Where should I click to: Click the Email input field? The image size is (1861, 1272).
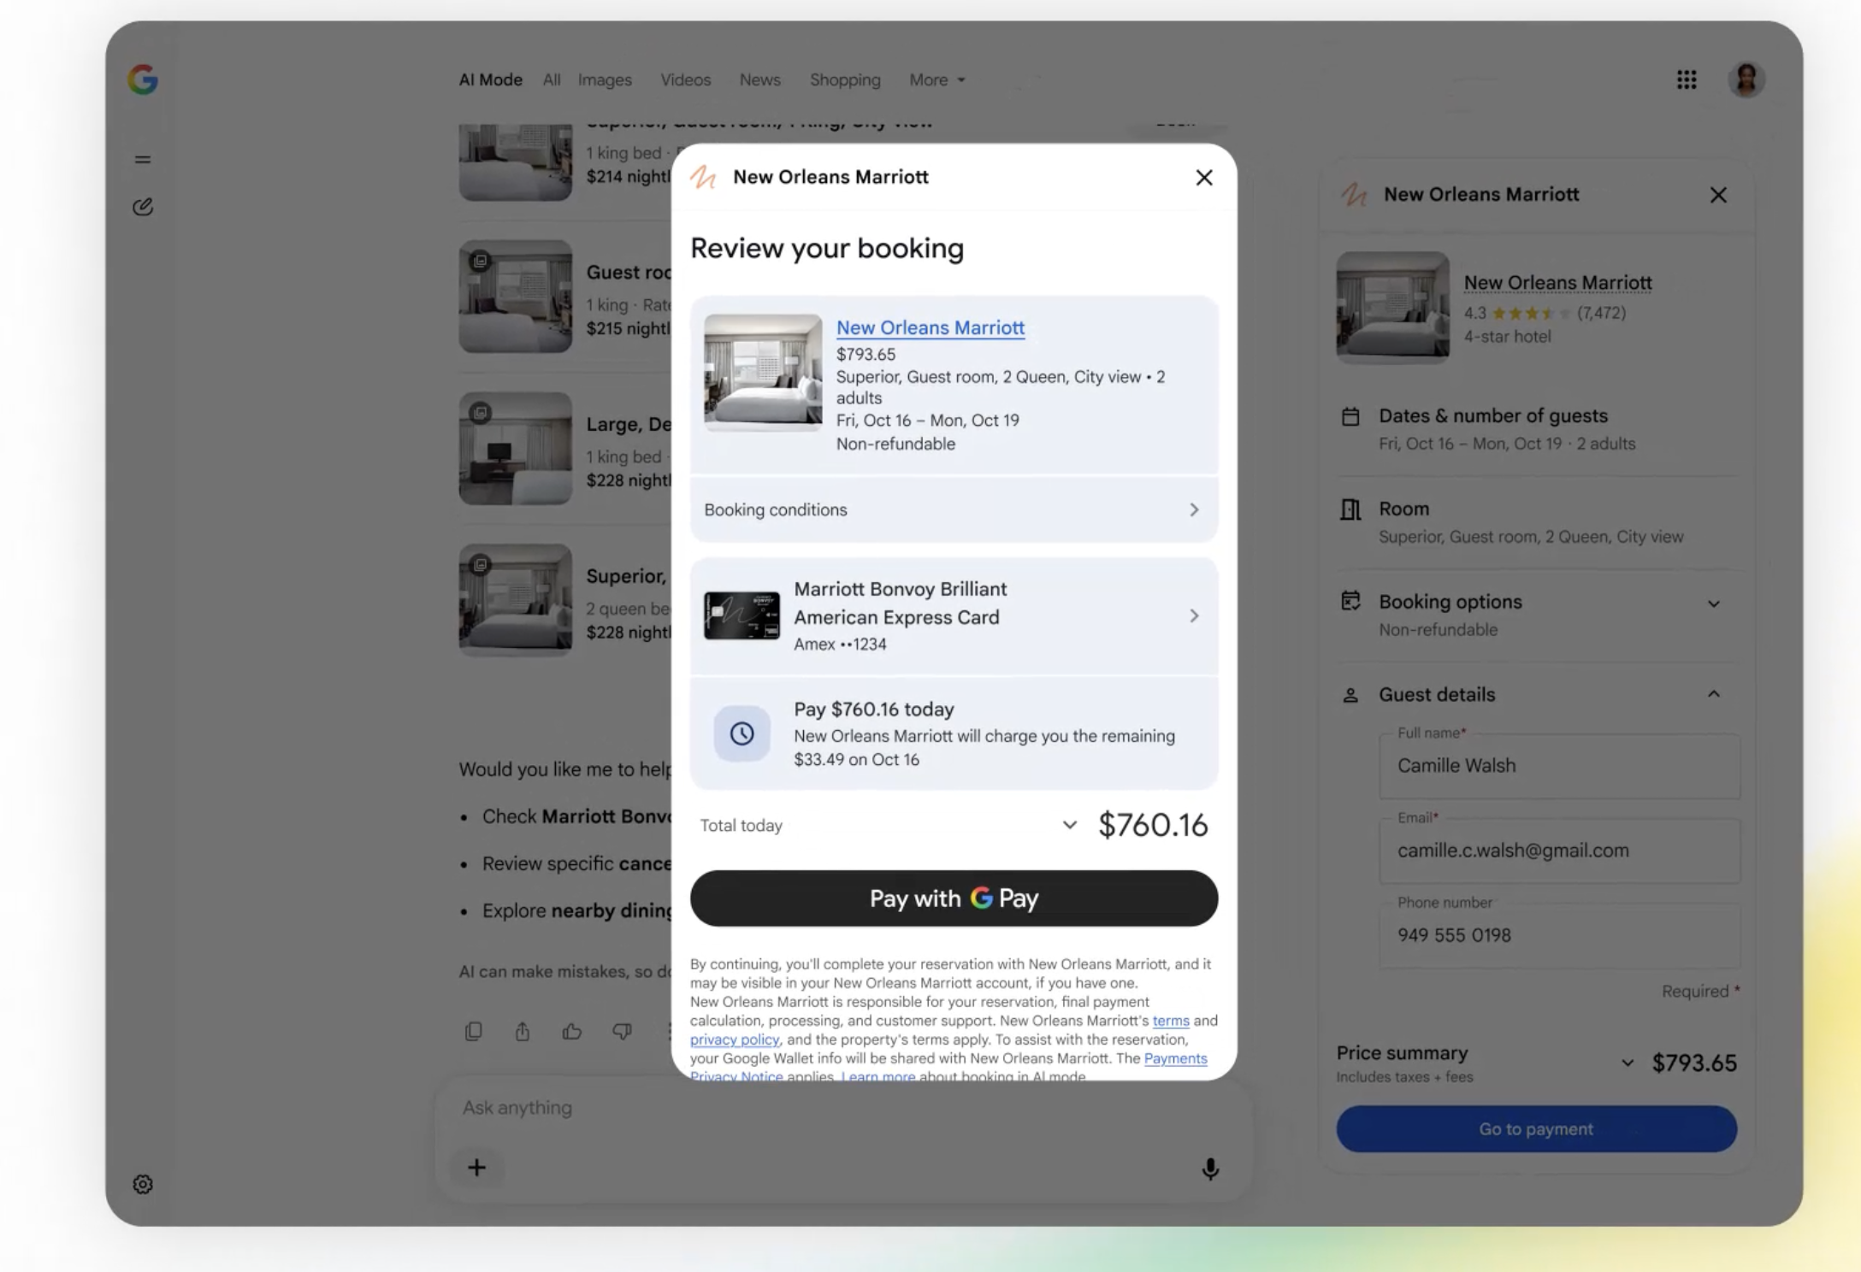pos(1559,851)
